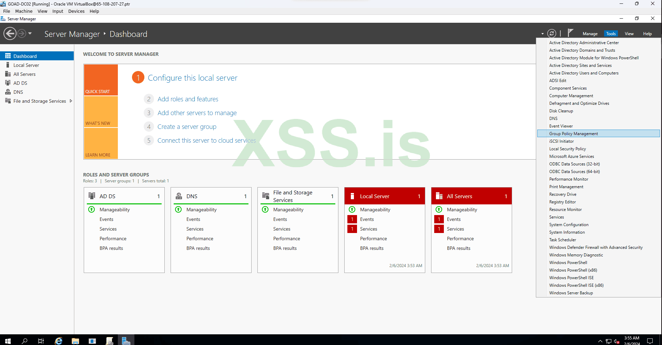Start Task Scheduler from the Tools list
This screenshot has width=662, height=345.
tap(599, 240)
